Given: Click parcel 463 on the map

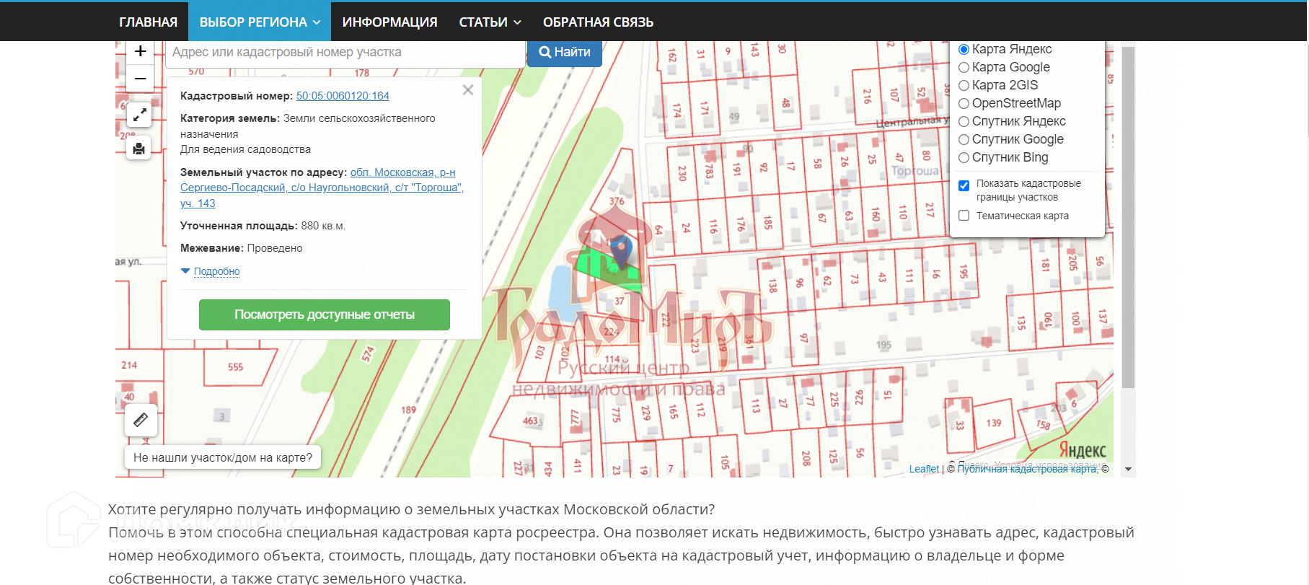Looking at the screenshot, I should coord(530,421).
